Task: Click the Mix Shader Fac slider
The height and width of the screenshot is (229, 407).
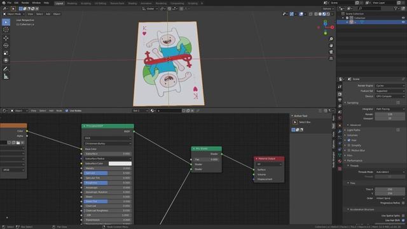Action: (207, 160)
